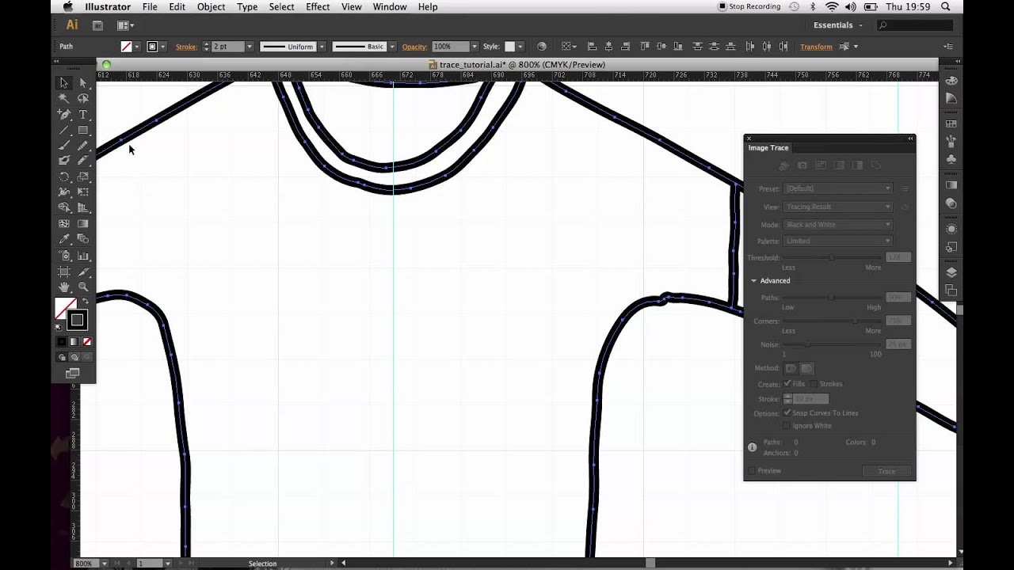1014x570 pixels.
Task: Select the Line Segment tool
Action: (x=64, y=130)
